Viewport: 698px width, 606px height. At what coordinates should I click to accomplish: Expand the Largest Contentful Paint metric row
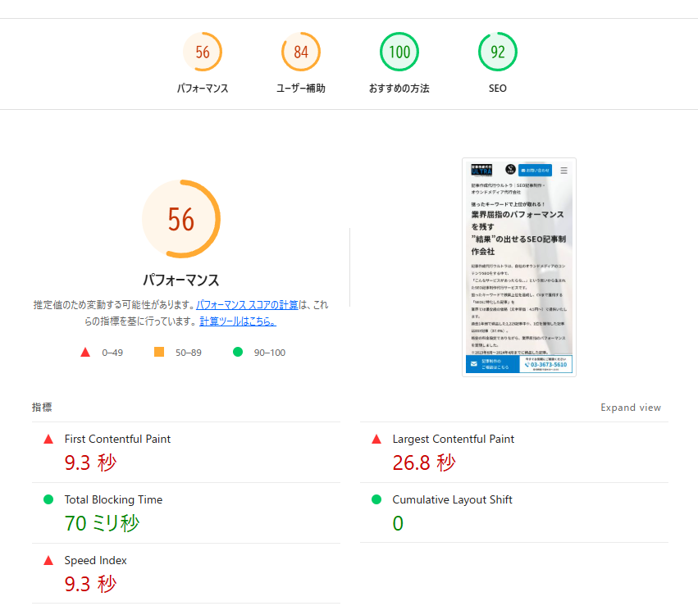point(453,440)
